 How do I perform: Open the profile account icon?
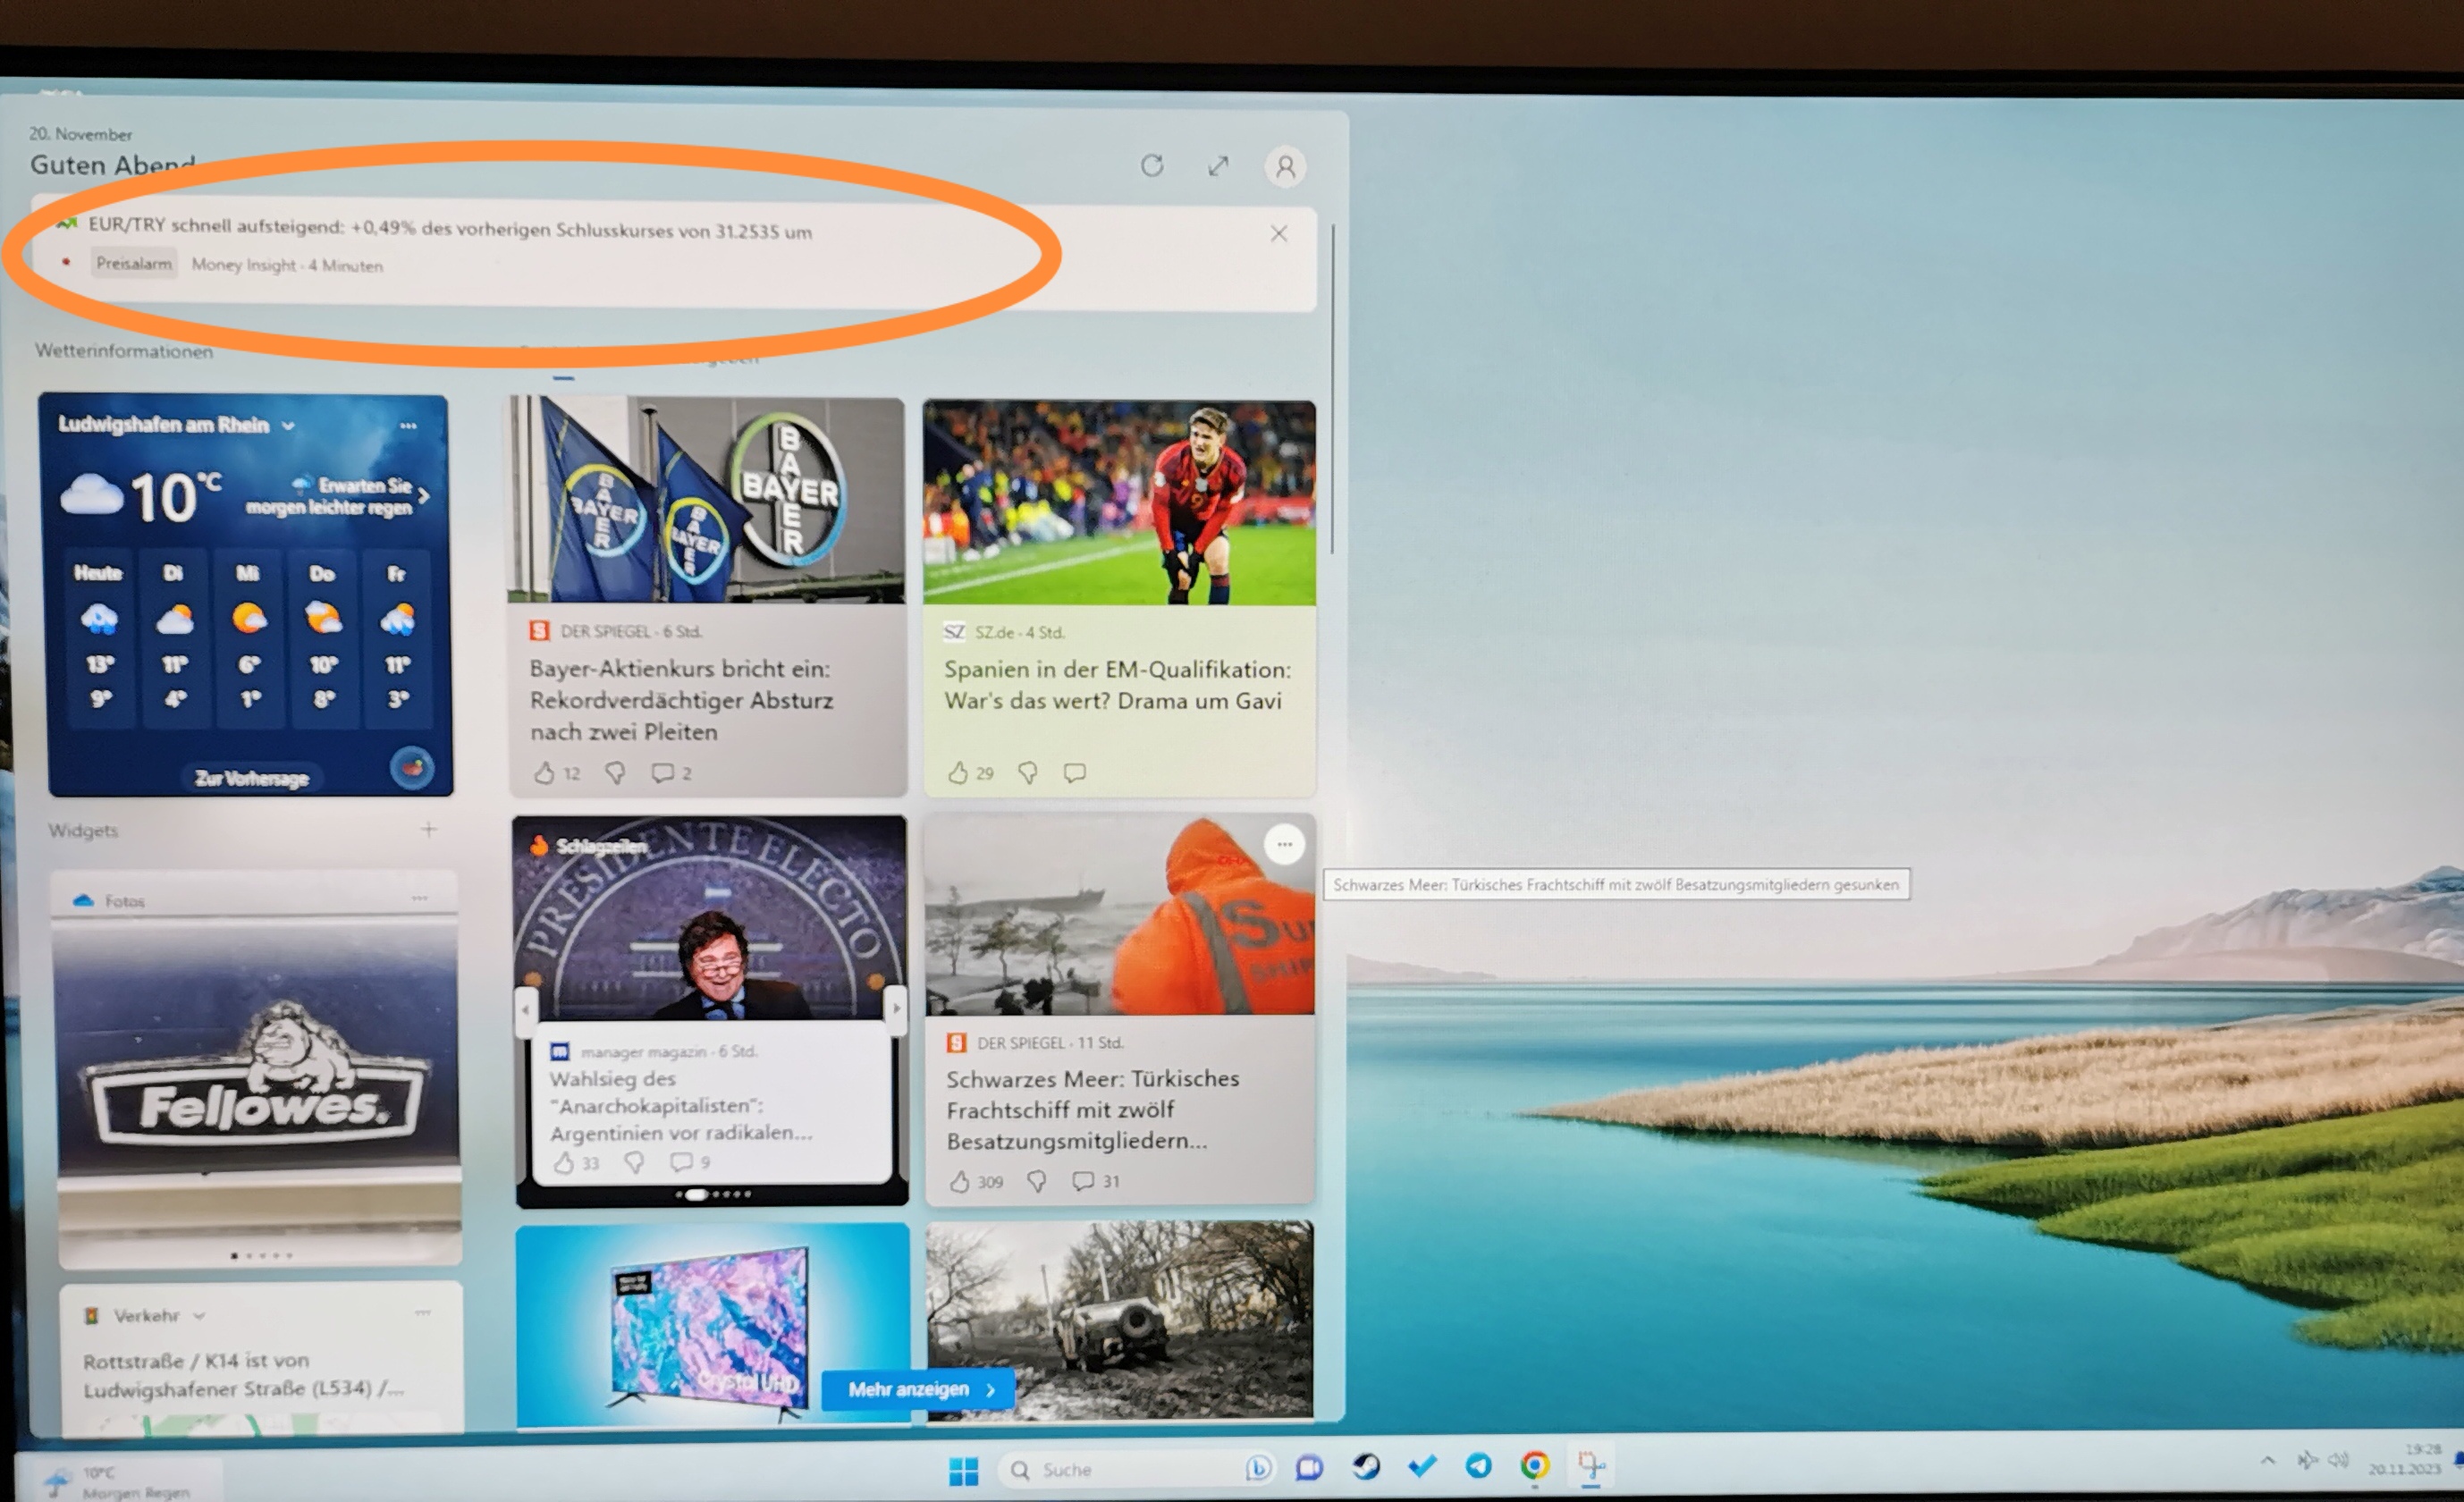(1286, 167)
